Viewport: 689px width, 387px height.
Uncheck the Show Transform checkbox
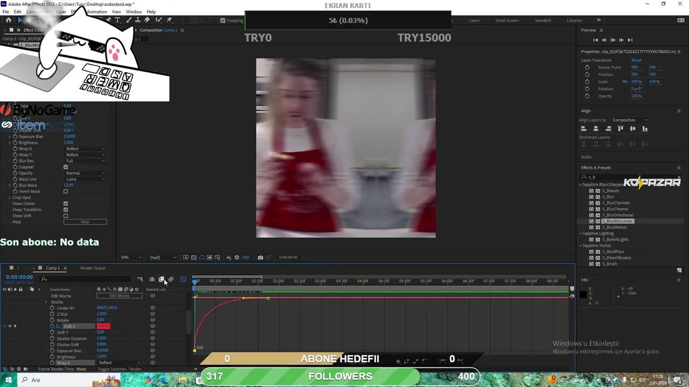[66, 210]
